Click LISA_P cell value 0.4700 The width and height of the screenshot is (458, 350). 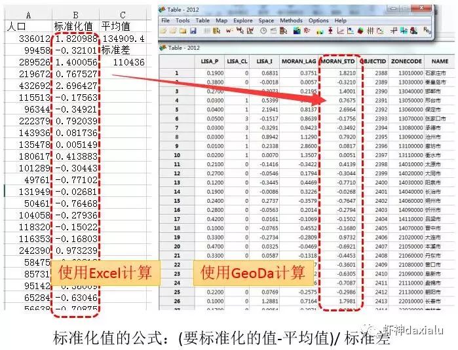[210, 247]
